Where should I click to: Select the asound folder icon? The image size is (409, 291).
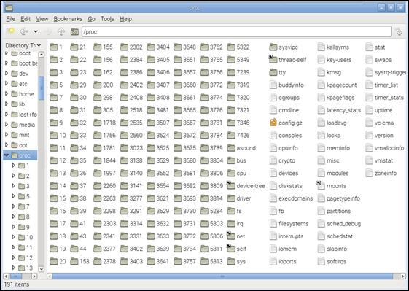coord(231,148)
